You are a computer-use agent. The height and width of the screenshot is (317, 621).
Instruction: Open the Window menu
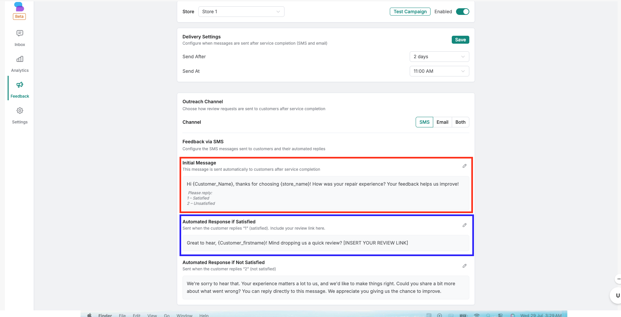pos(184,315)
